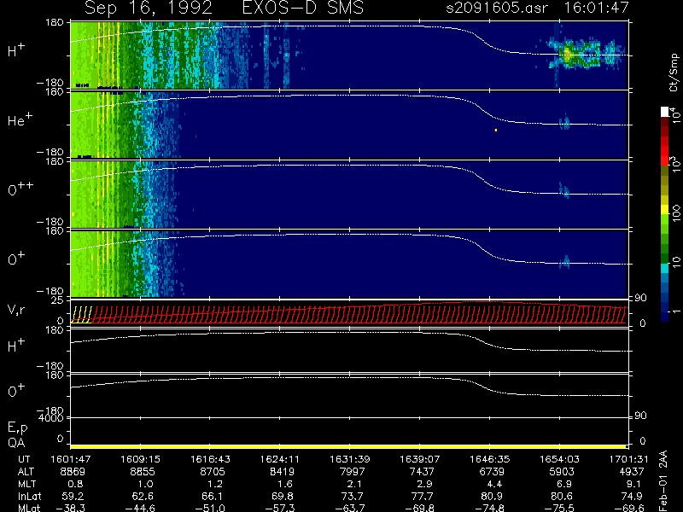Viewport: 683px width, 512px height.
Task: Click the white top cap of the colorbar
Action: point(665,112)
